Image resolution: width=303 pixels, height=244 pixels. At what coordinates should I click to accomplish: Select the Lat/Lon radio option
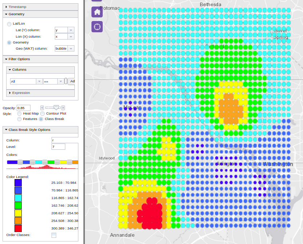click(x=9, y=24)
